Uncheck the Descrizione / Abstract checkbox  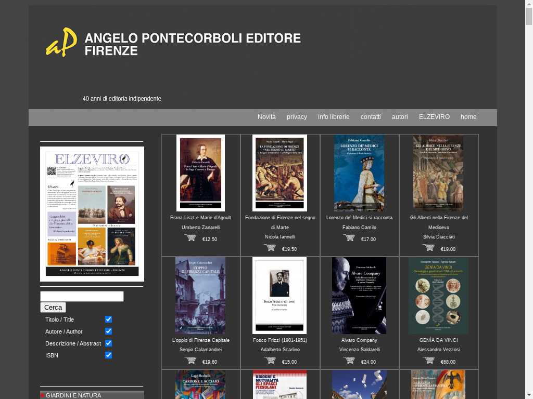point(108,343)
